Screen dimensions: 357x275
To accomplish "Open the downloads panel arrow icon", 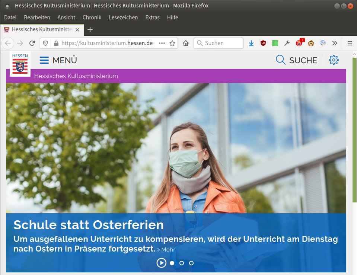I will pyautogui.click(x=251, y=43).
